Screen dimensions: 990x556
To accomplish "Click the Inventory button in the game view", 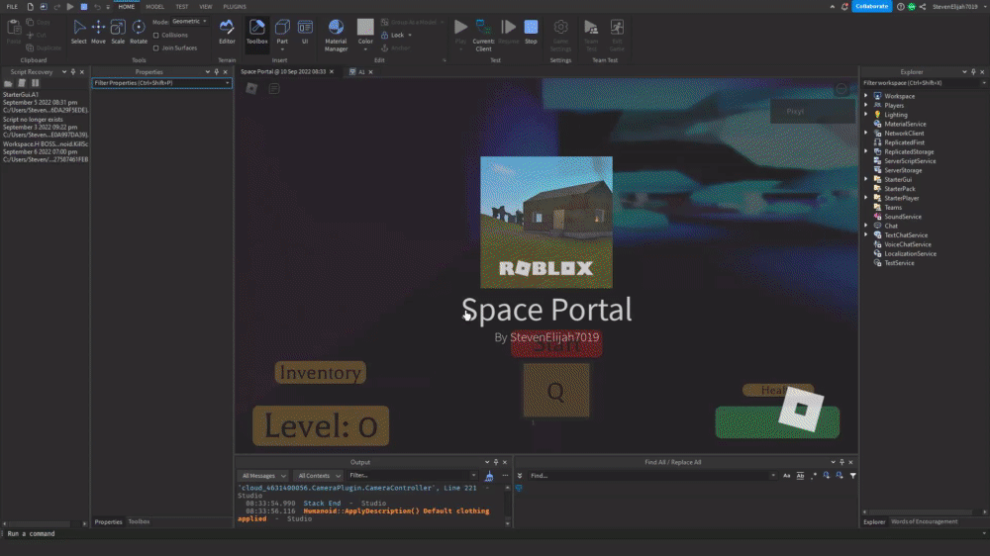I will coord(320,372).
